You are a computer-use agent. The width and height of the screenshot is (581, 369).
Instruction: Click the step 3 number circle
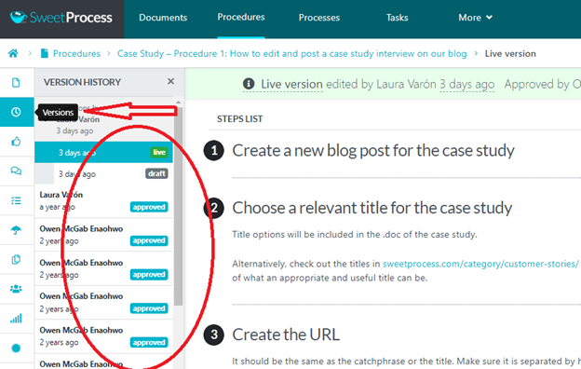pyautogui.click(x=214, y=335)
